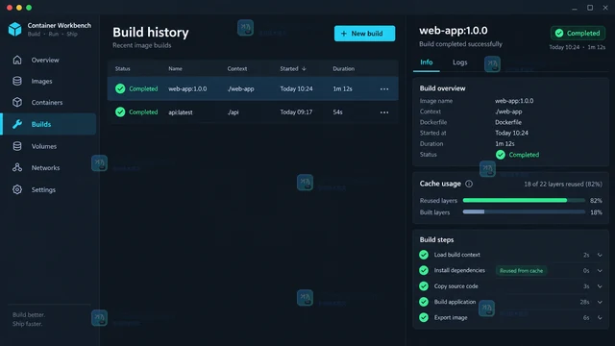Click the Reused layers progress bar
Image resolution: width=615 pixels, height=346 pixels.
[x=524, y=201]
